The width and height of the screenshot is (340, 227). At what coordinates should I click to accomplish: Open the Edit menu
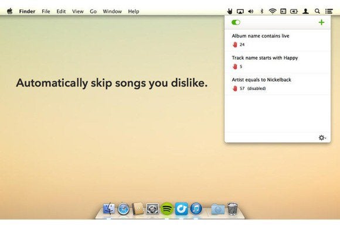click(x=61, y=11)
